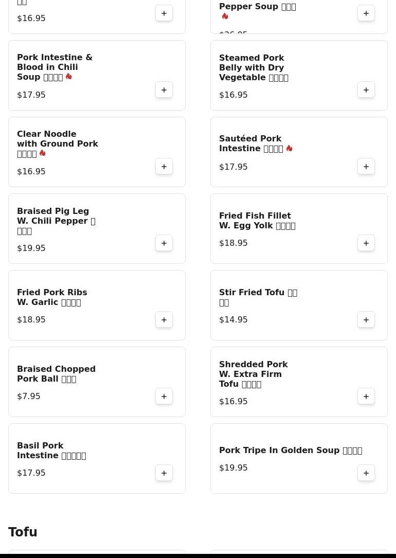Screen dimensions: 396x558
Task: Add Braised Pig Leg W. Chili Pepper
Action: [x=164, y=243]
